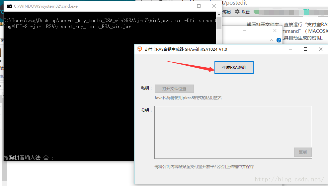Focus the 公钥 public key text area
This screenshot has height=186, width=328.
pos(233,132)
